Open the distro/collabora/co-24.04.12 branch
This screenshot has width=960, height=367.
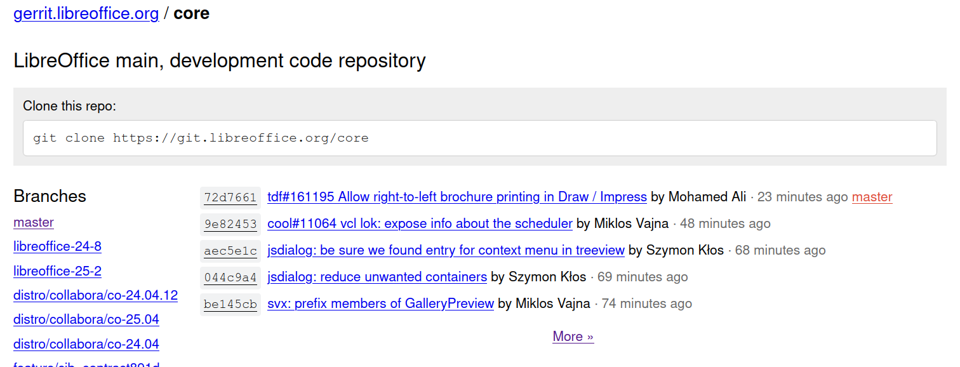(x=95, y=295)
